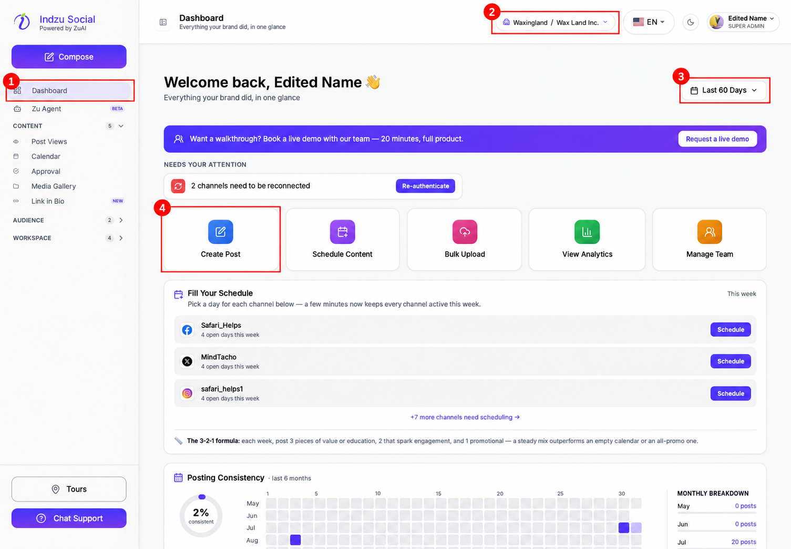Click the Instagram icon for safari_helps1

[x=187, y=393]
